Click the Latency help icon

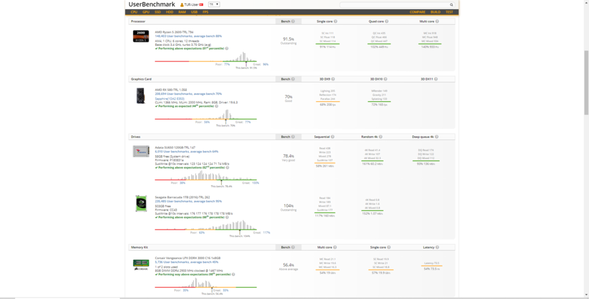coord(437,247)
